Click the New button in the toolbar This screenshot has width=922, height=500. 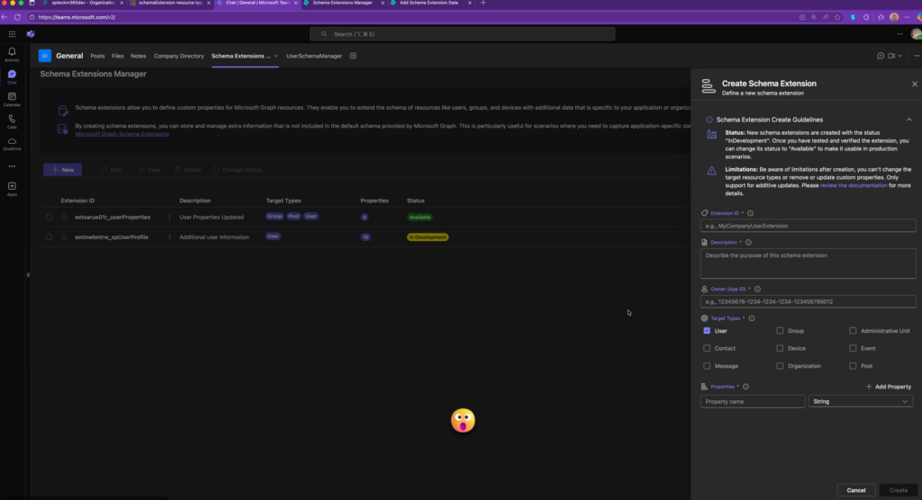[63, 170]
